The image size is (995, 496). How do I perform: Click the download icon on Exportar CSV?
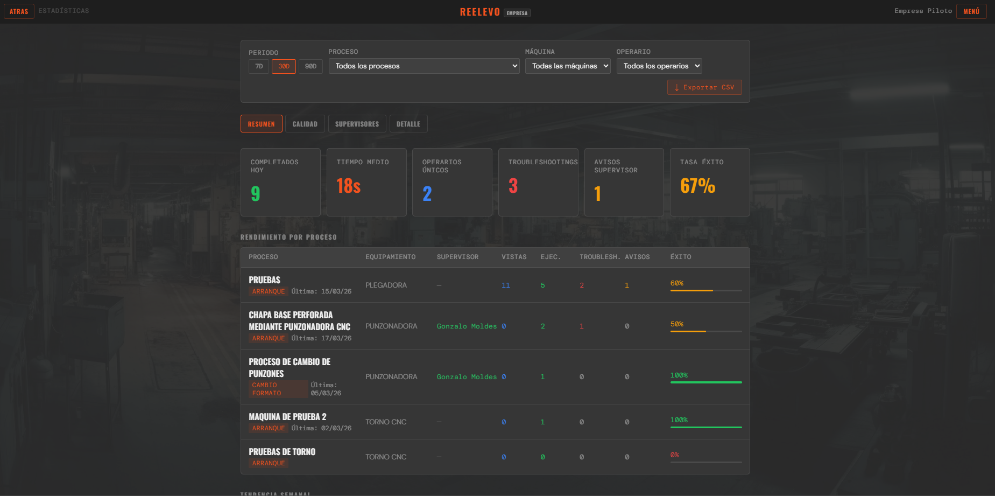click(677, 87)
